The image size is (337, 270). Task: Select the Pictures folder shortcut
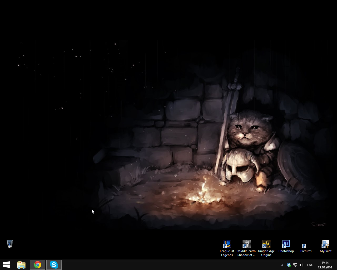(304, 246)
